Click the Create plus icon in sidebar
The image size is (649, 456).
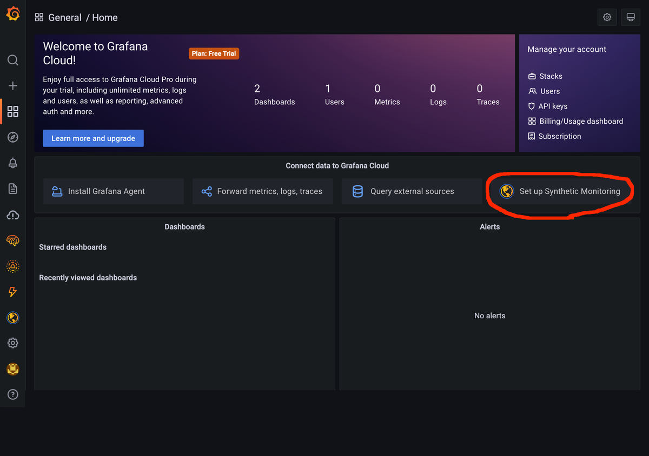click(x=13, y=86)
